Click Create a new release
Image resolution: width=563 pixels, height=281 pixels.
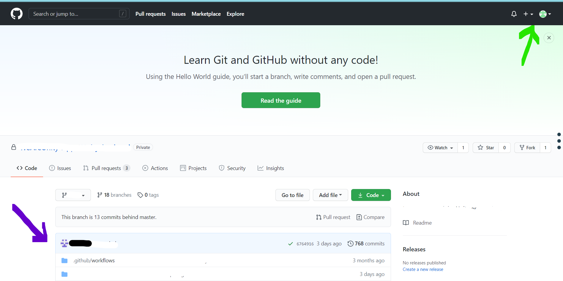click(x=423, y=269)
